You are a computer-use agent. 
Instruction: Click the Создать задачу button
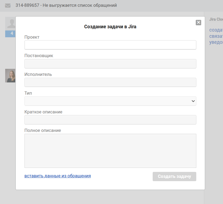(x=174, y=177)
